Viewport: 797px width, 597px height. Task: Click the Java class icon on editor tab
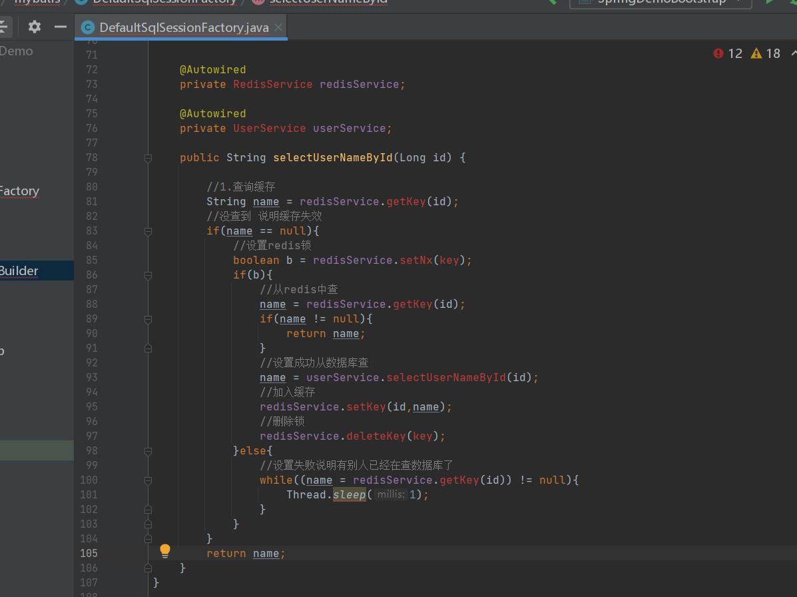point(87,27)
